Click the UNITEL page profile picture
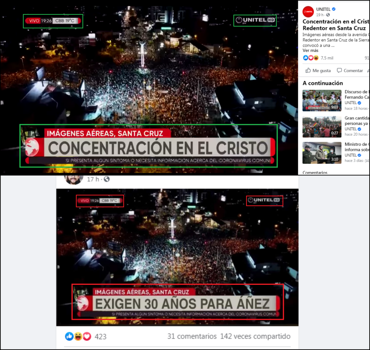This screenshot has height=350, width=370. (308, 12)
